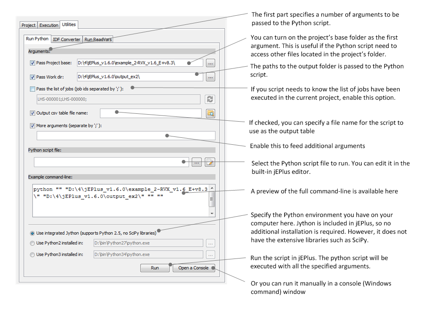
Task: Click scroll-down arrow of command-line preview
Action: coord(212,214)
